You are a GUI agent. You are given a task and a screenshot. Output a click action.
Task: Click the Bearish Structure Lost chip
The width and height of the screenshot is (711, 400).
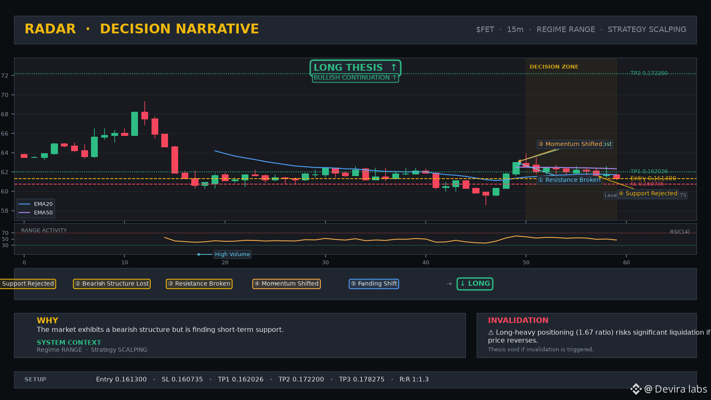click(x=112, y=284)
